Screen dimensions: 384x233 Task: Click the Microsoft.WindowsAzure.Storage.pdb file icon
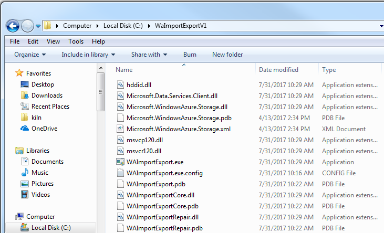(x=120, y=118)
